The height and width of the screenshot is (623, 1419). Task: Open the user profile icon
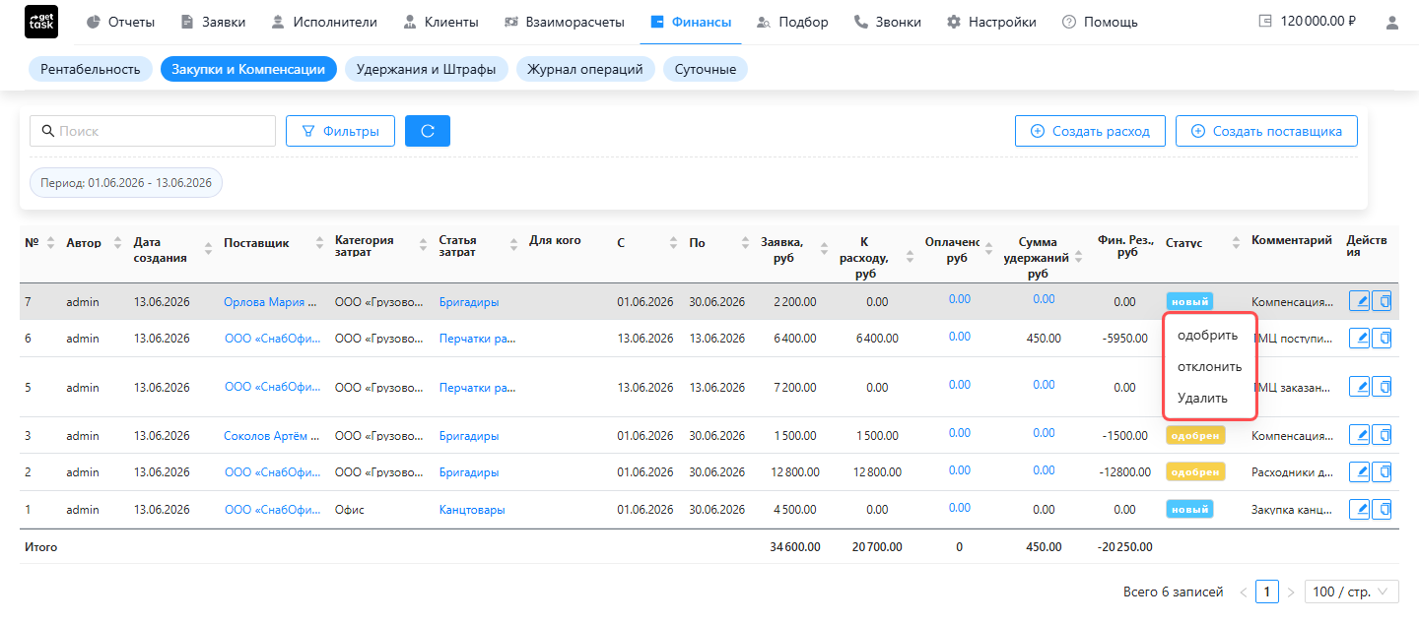click(1391, 22)
